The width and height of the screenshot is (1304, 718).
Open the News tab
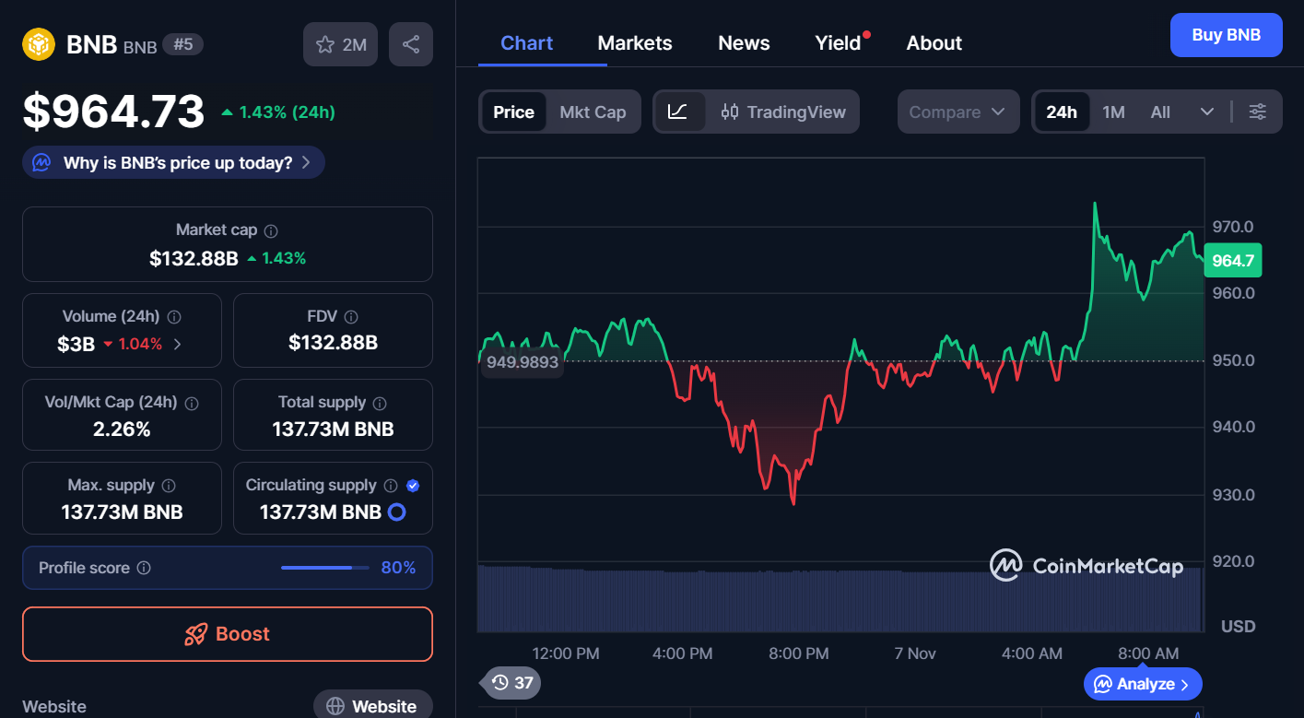743,42
